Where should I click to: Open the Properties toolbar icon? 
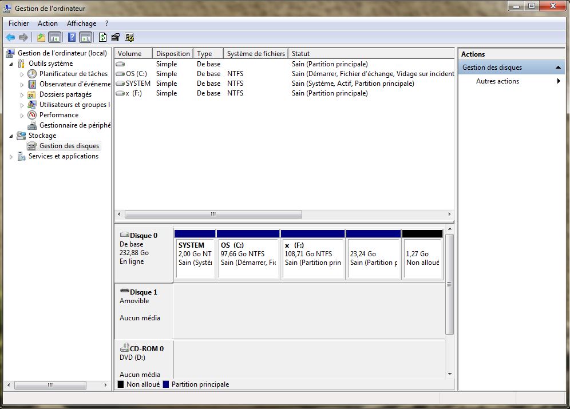click(116, 37)
